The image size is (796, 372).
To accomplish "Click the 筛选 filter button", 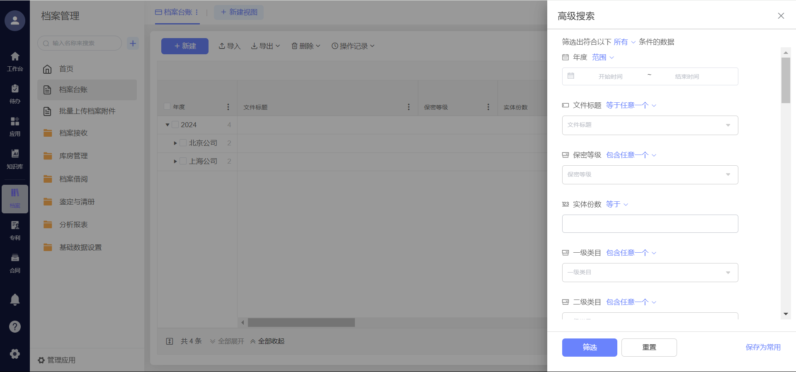I will 589,347.
